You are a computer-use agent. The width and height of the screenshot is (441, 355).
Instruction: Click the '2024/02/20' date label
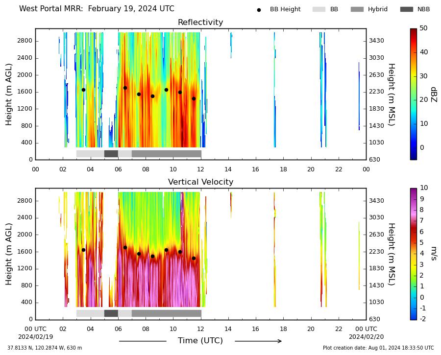(x=366, y=337)
